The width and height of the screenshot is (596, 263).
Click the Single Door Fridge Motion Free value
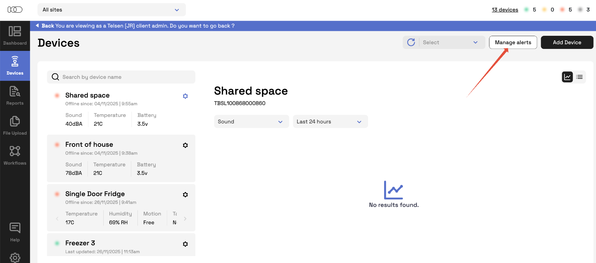coord(149,222)
